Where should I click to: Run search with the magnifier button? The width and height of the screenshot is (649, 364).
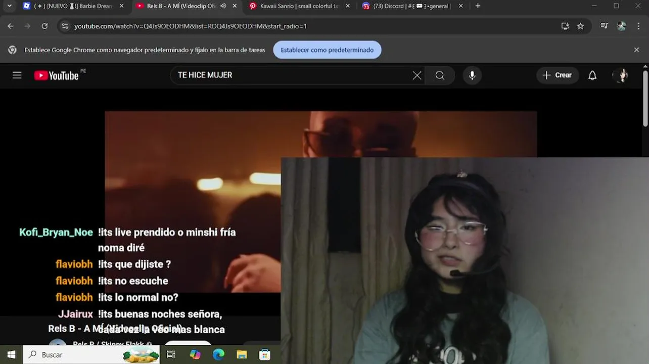tap(440, 75)
